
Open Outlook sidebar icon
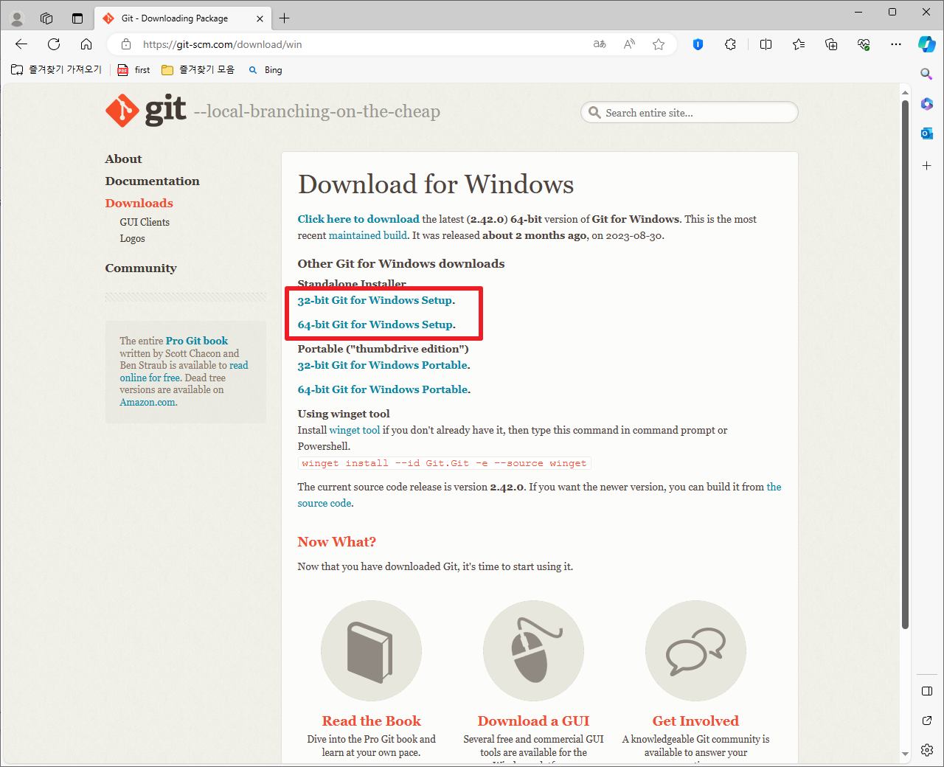click(927, 133)
